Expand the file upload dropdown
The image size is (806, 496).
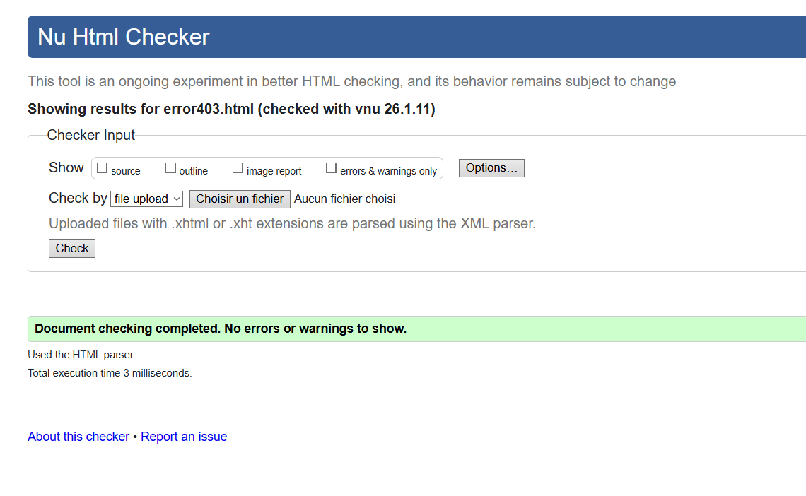coord(147,199)
